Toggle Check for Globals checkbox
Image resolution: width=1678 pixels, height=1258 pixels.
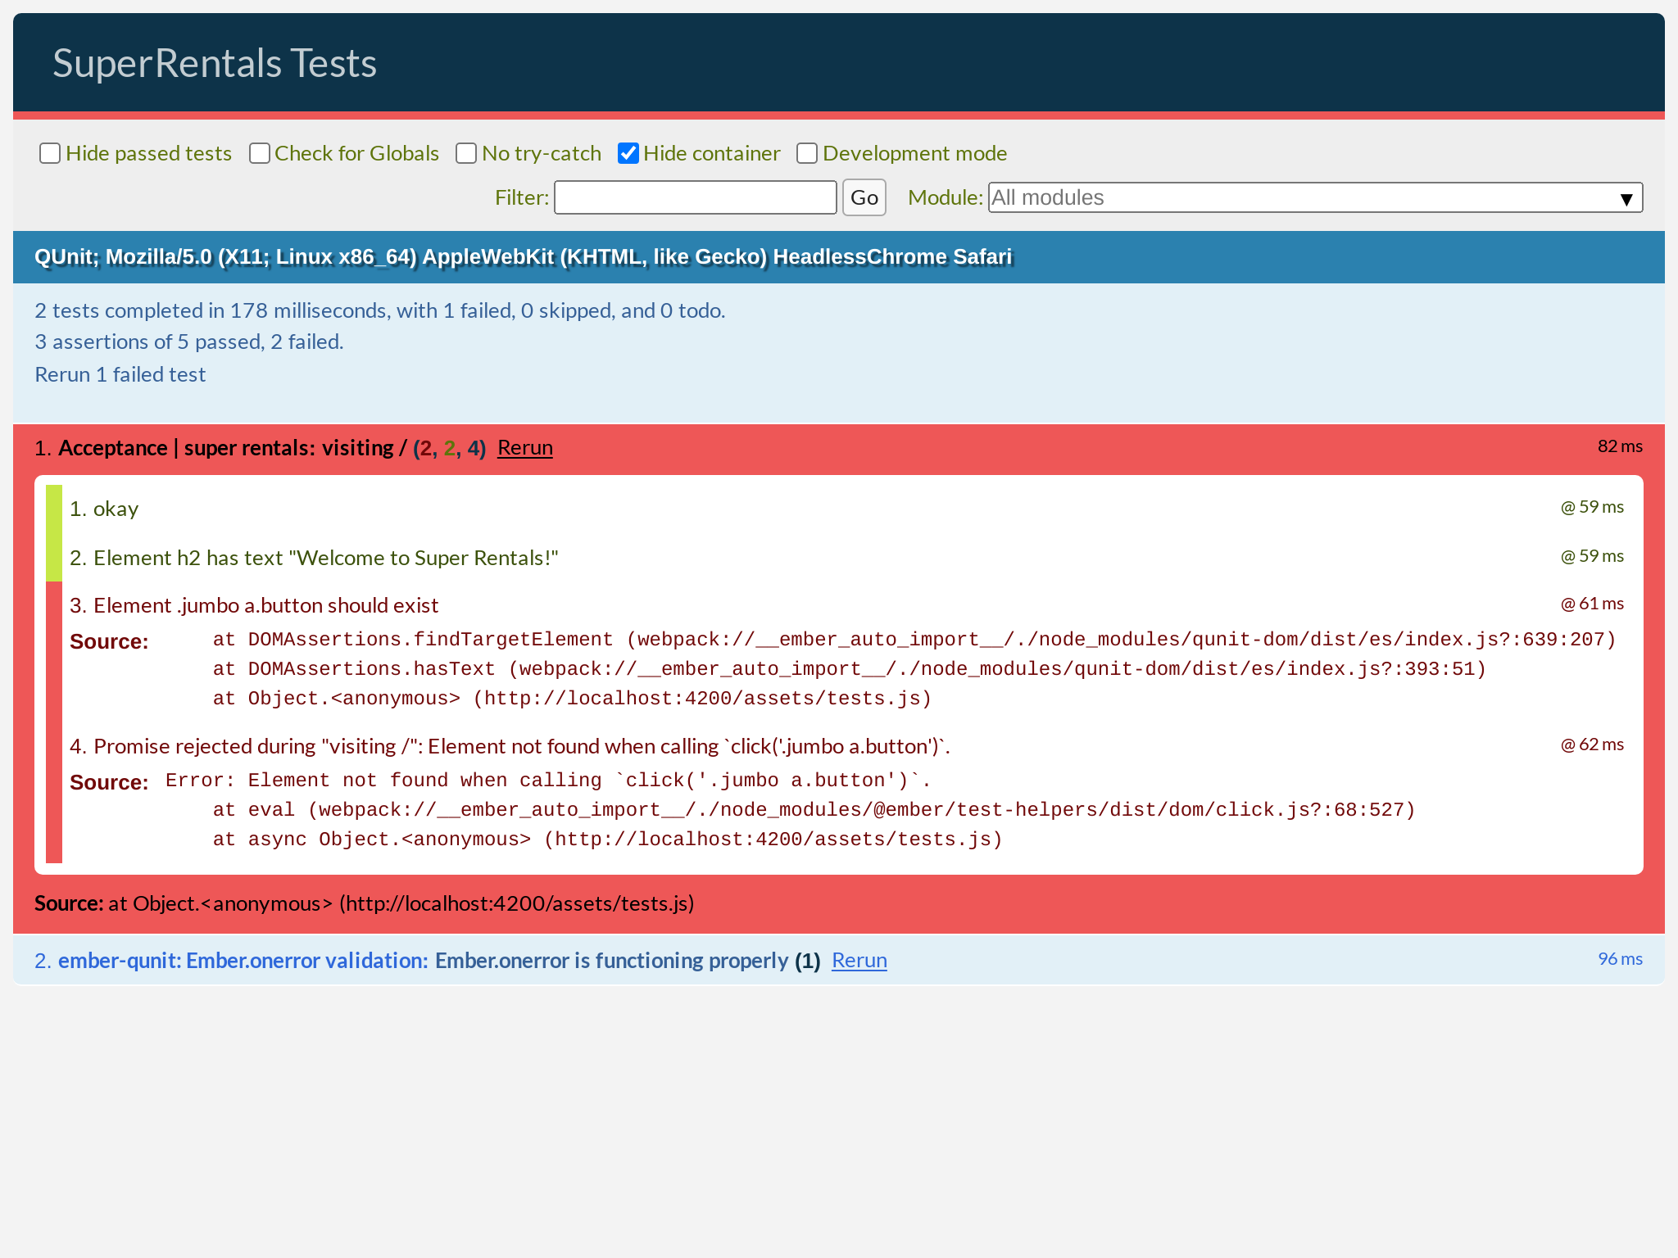click(x=260, y=153)
